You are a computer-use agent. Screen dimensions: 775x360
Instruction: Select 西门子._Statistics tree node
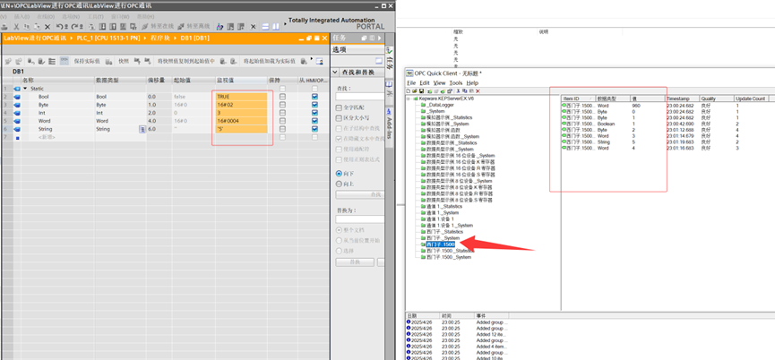point(444,232)
